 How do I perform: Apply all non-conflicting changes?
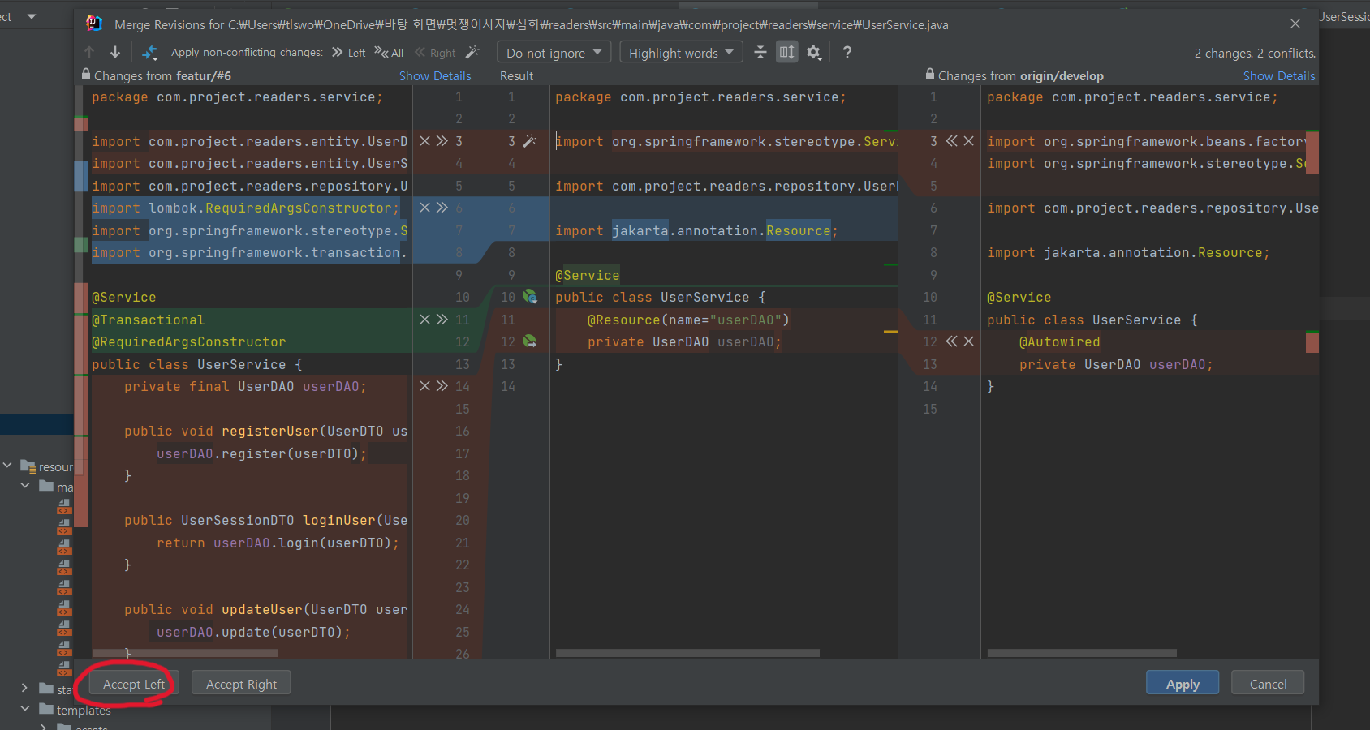390,53
